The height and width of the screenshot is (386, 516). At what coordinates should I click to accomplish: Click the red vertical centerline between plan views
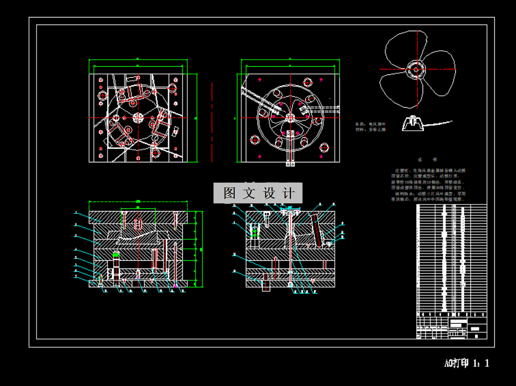coord(212,122)
